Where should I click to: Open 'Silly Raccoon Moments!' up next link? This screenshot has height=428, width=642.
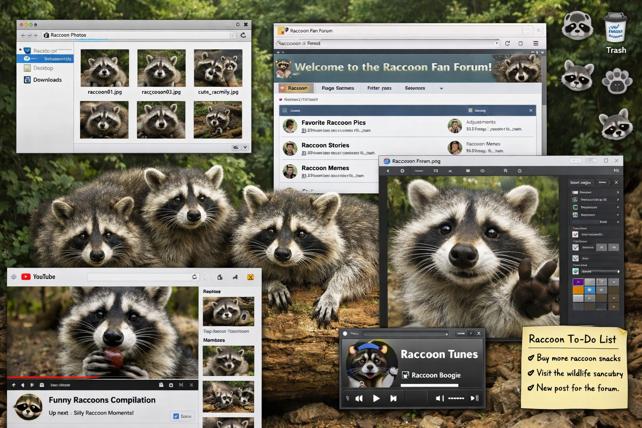point(104,413)
